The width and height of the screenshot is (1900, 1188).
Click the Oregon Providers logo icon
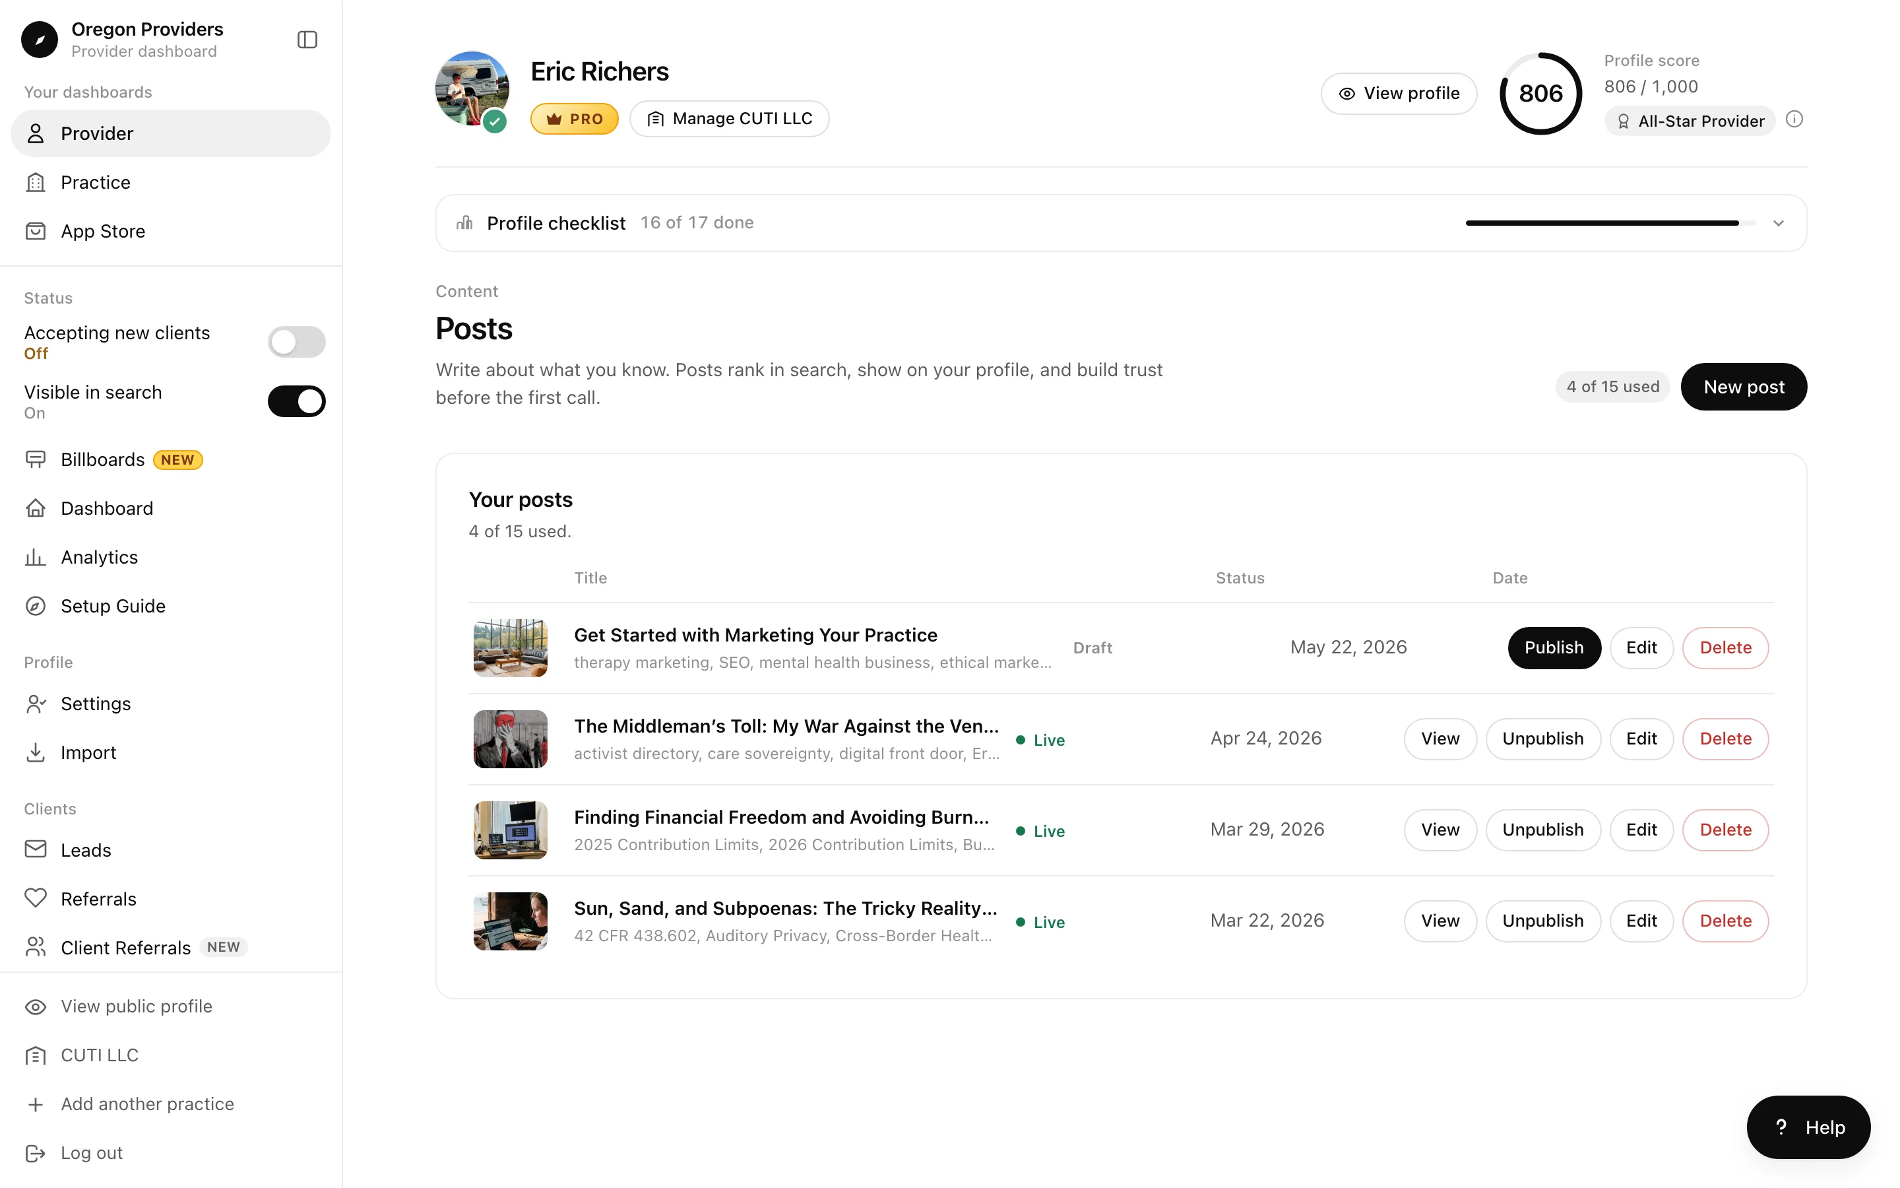pos(40,40)
